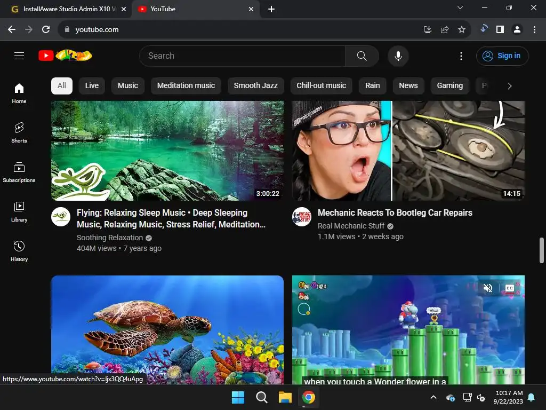The height and width of the screenshot is (410, 546).
Task: Close the YouTube browser tab
Action: coord(251,9)
